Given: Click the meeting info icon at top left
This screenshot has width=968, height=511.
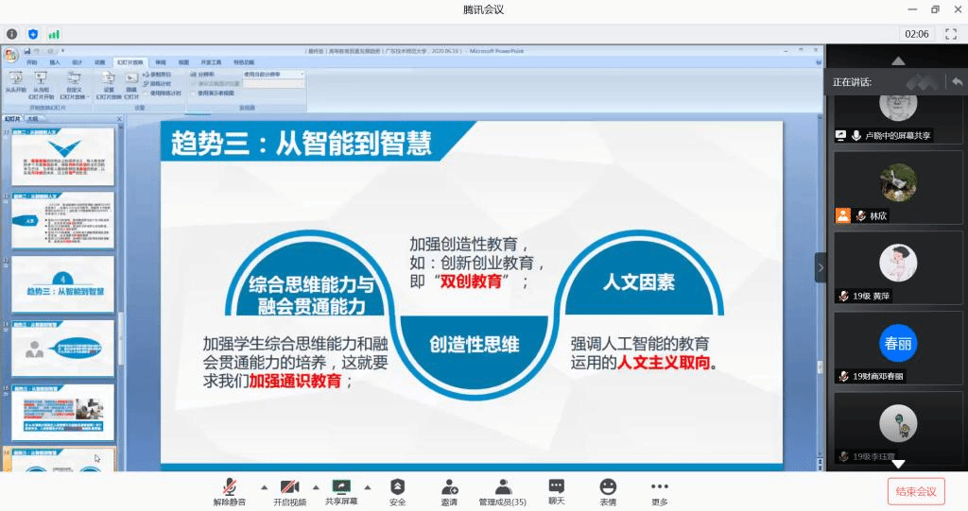Looking at the screenshot, I should point(12,34).
